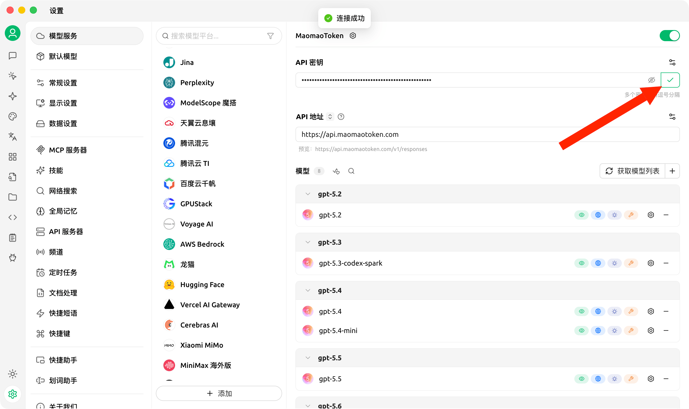Disable the MaomaoToken provider switch

(669, 36)
